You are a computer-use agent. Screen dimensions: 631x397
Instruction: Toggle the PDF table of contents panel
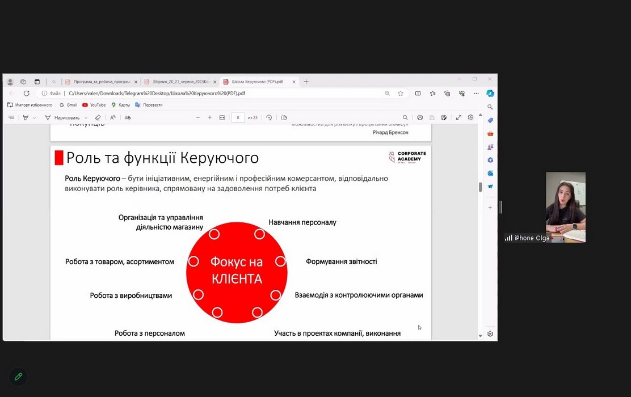coord(11,117)
